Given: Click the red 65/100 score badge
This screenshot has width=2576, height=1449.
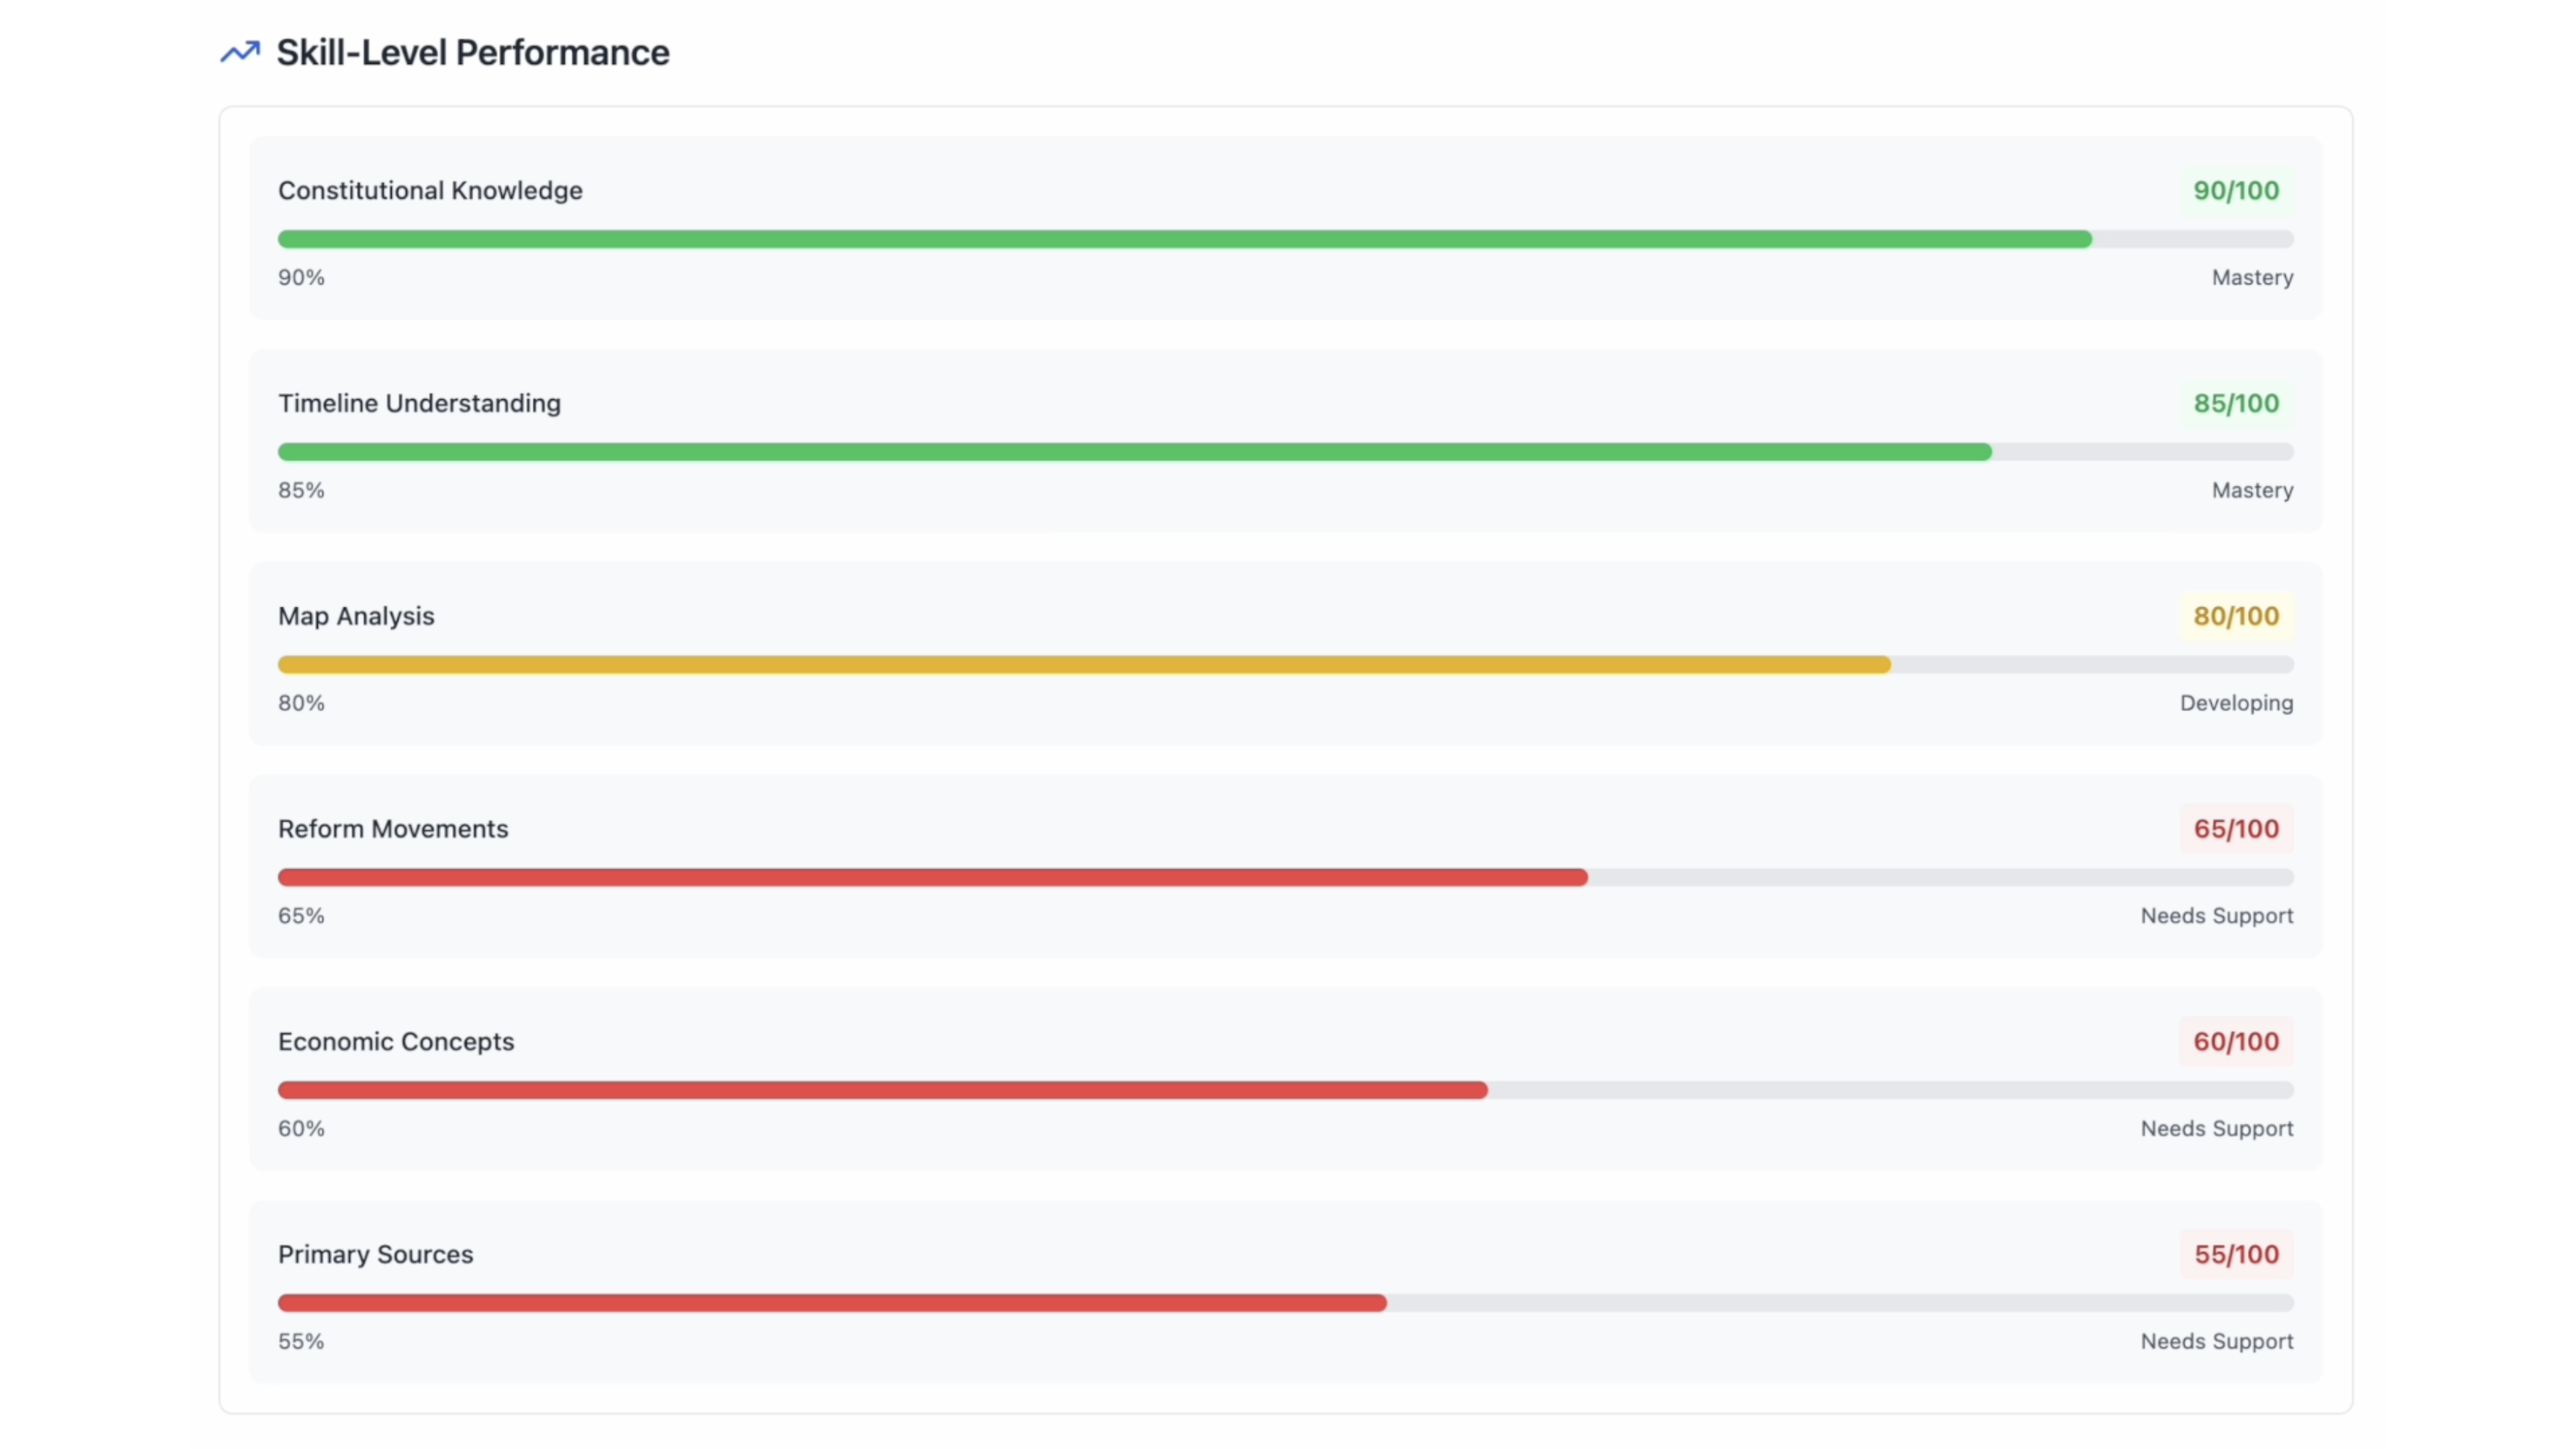Looking at the screenshot, I should 2236,829.
